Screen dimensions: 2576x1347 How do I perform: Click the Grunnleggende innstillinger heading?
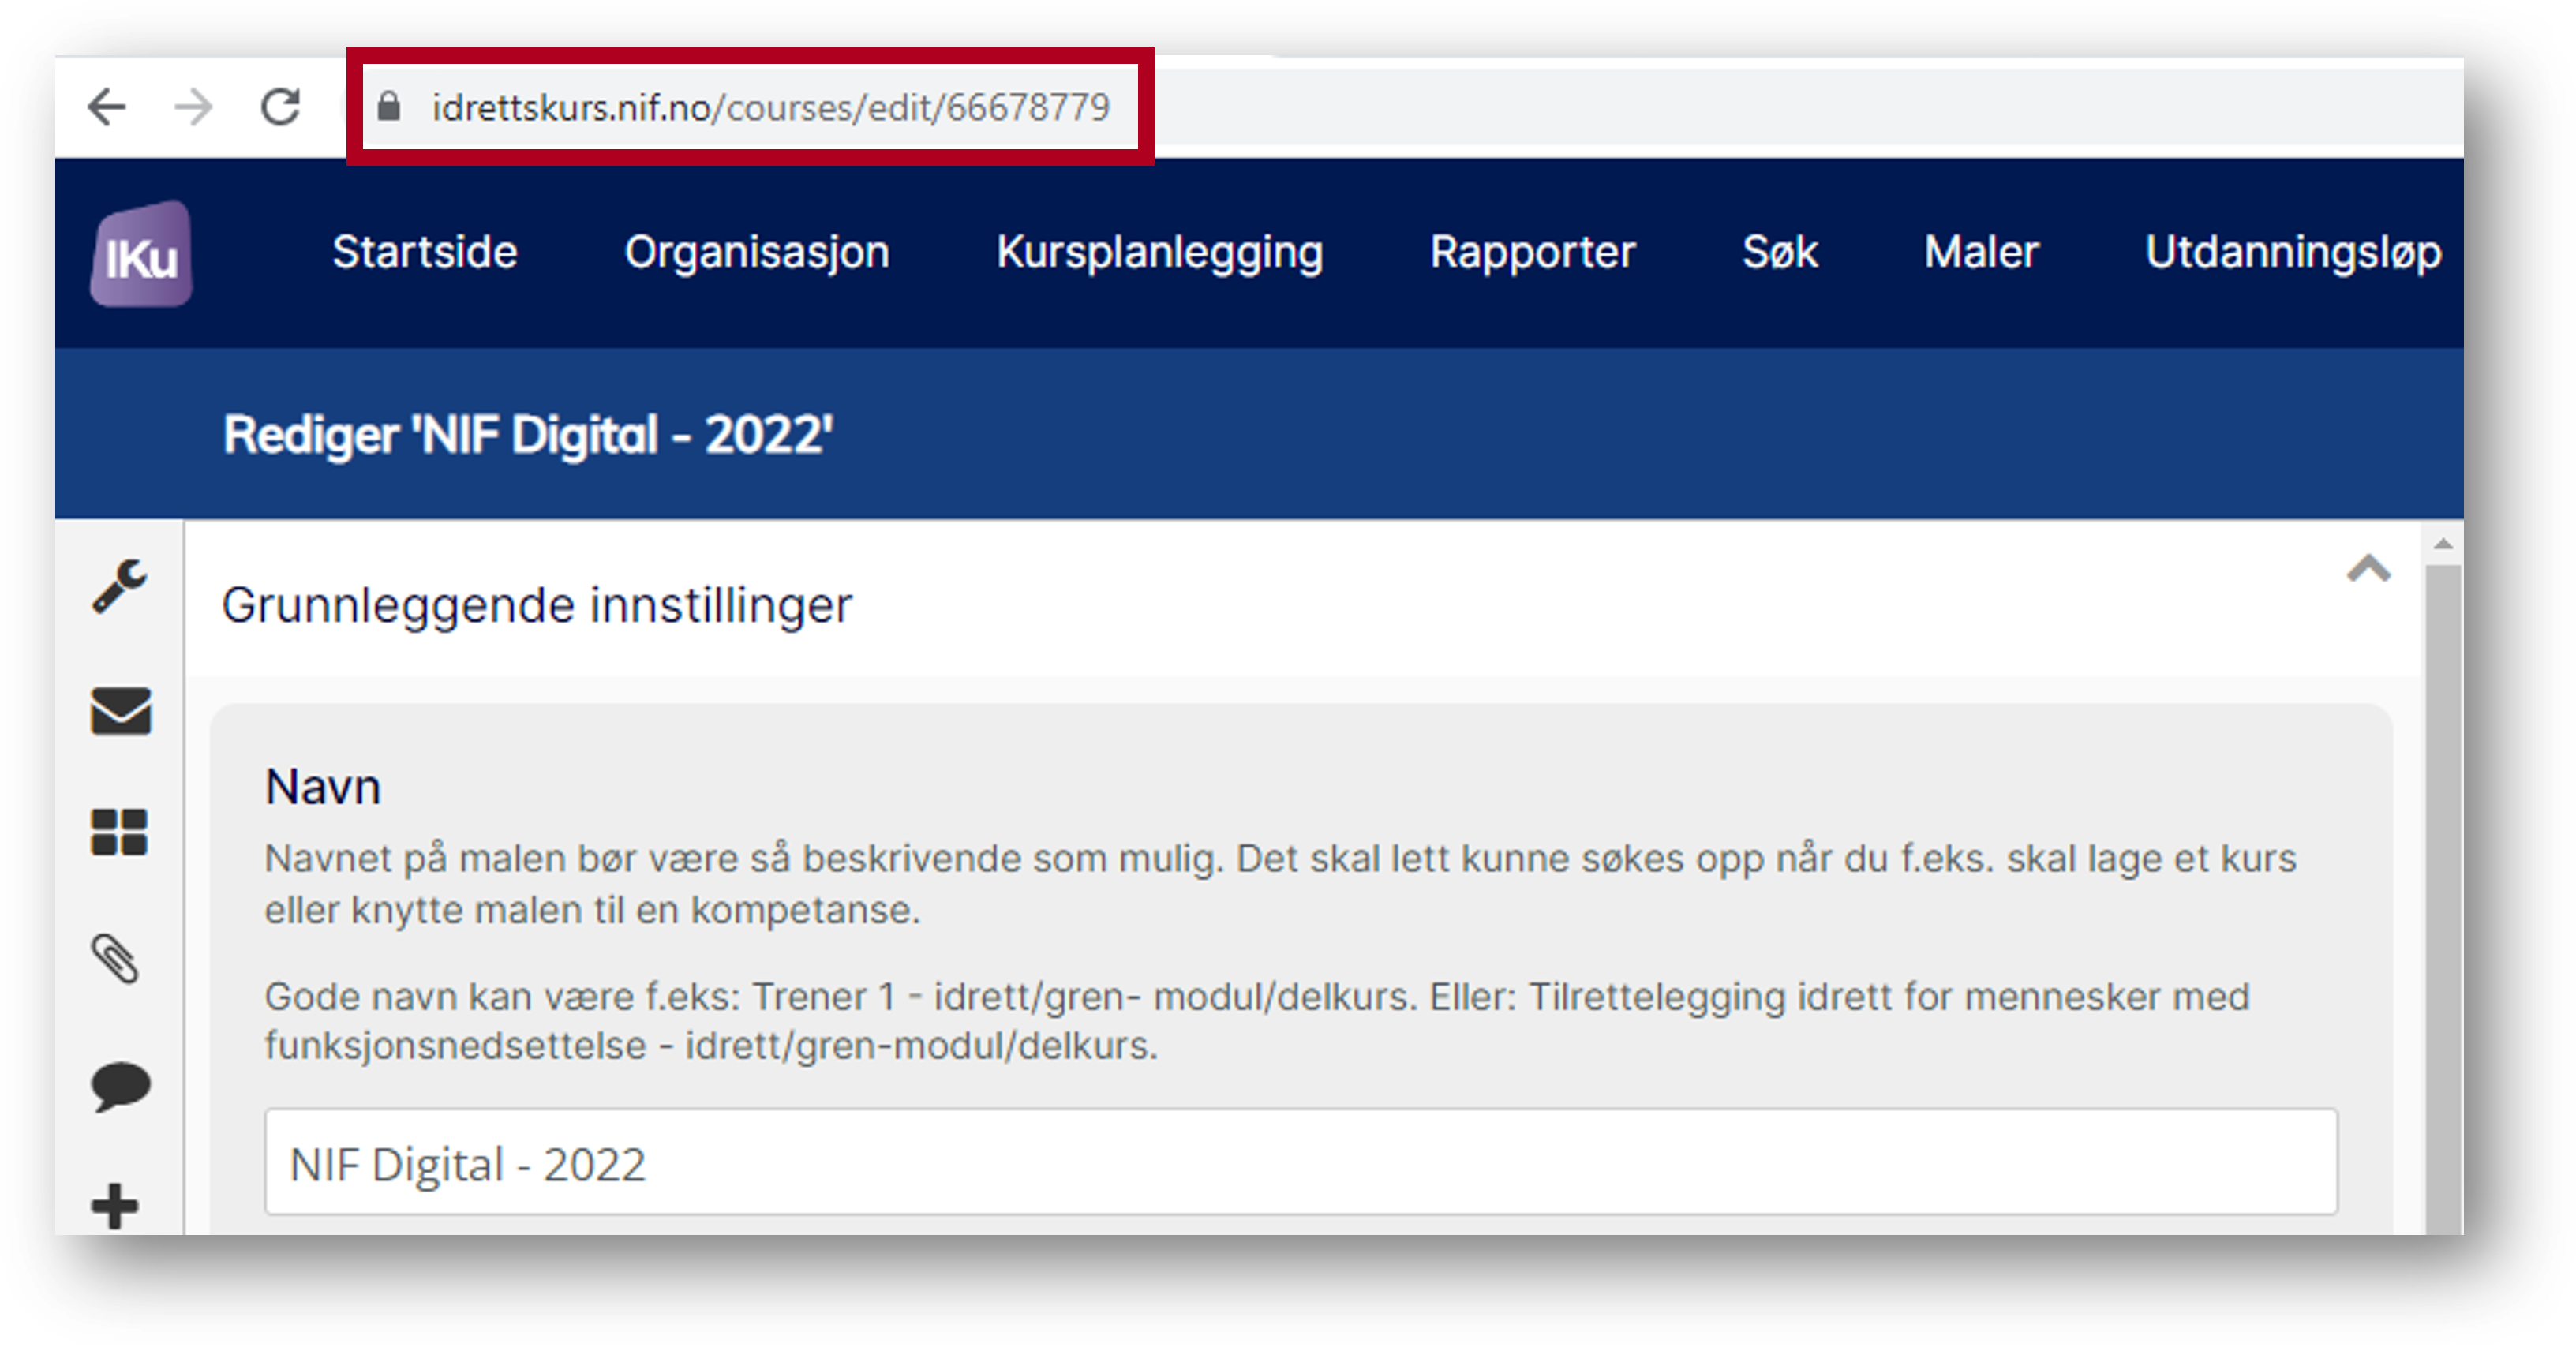pos(536,605)
